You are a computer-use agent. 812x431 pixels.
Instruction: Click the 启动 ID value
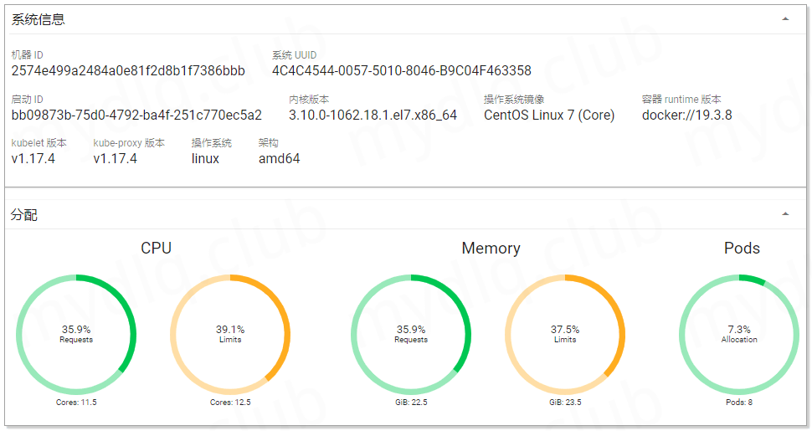[x=136, y=115]
